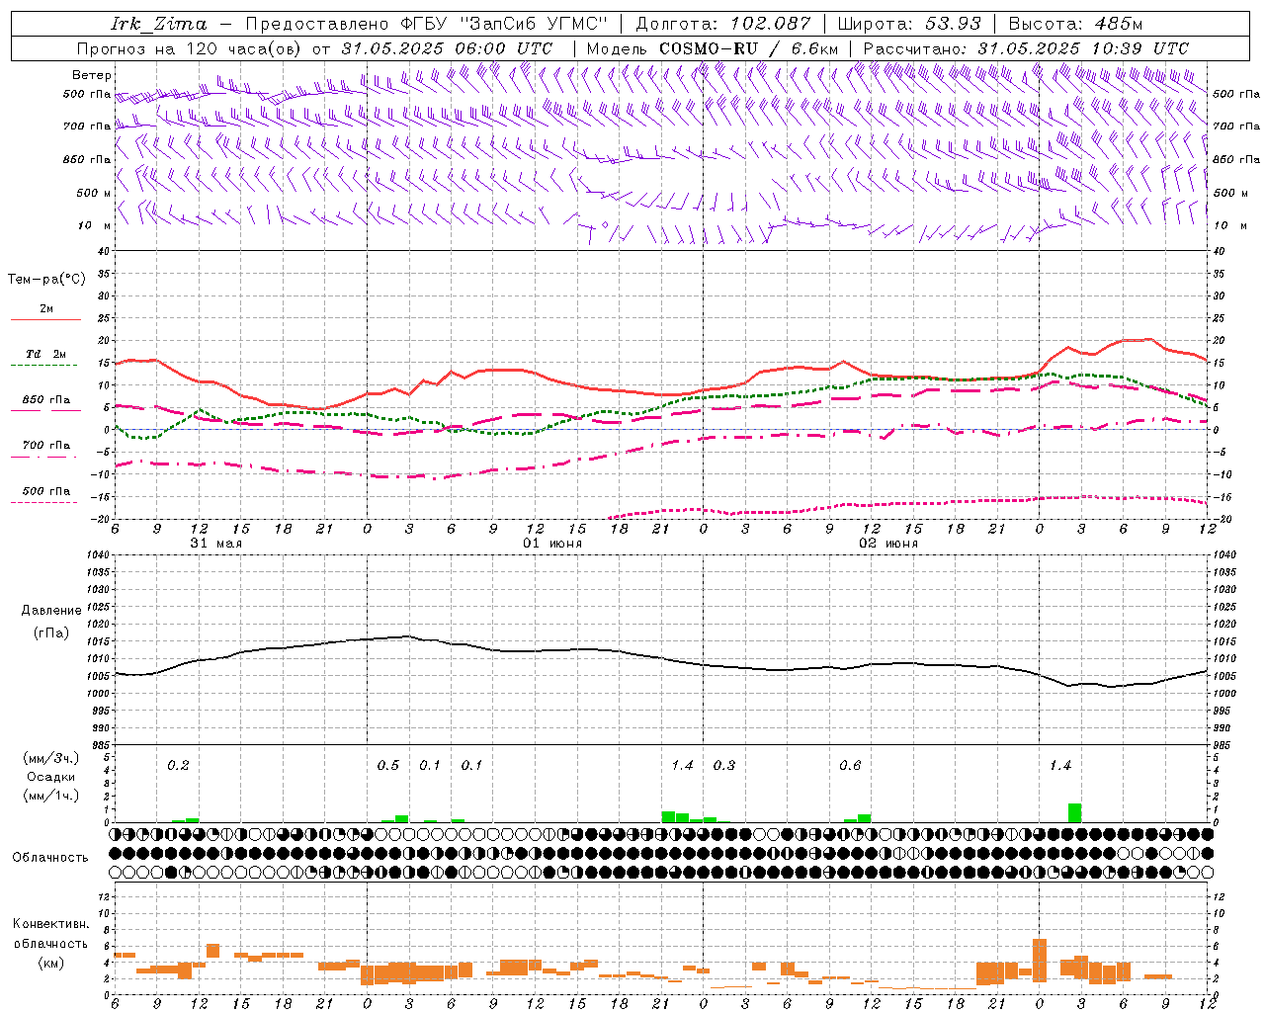Click the "700 гПа" entry in the temperature legend
The image size is (1265, 1012).
click(46, 446)
